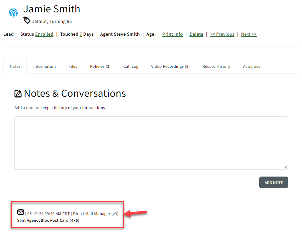Return to the Notes tab
The image size is (302, 232).
tap(15, 66)
